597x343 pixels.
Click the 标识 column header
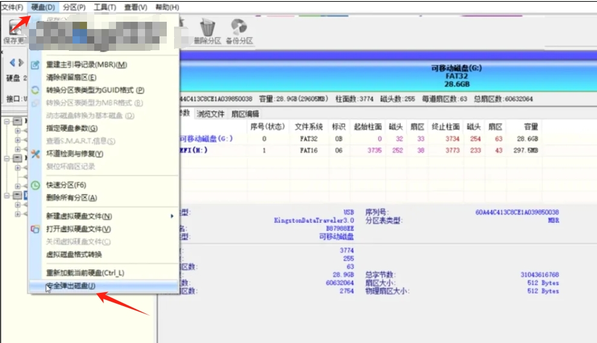point(338,126)
